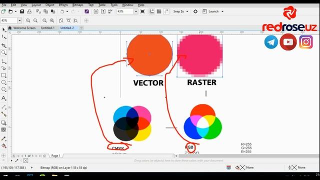This screenshot has height=180, width=320.
Task: Toggle the Show grid icon
Action: [x=159, y=11]
